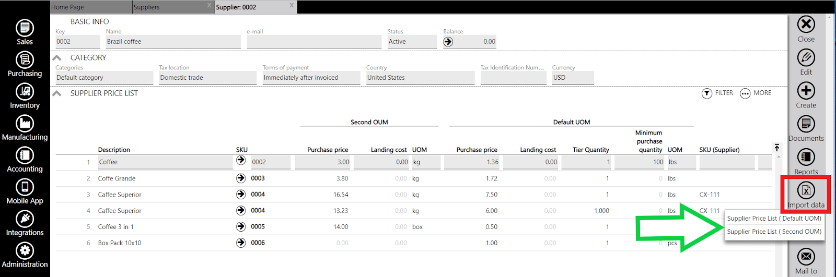
Task: Open SKU arrow for Coffee 3 in 1
Action: click(241, 227)
